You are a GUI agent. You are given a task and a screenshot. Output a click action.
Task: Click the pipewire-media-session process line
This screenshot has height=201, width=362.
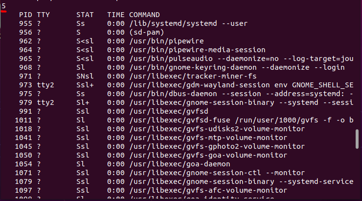(198, 50)
